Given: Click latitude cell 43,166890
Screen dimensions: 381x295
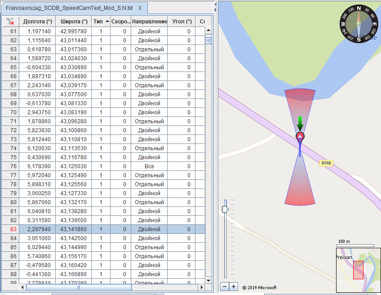Looking at the screenshot, I should click(x=74, y=274).
